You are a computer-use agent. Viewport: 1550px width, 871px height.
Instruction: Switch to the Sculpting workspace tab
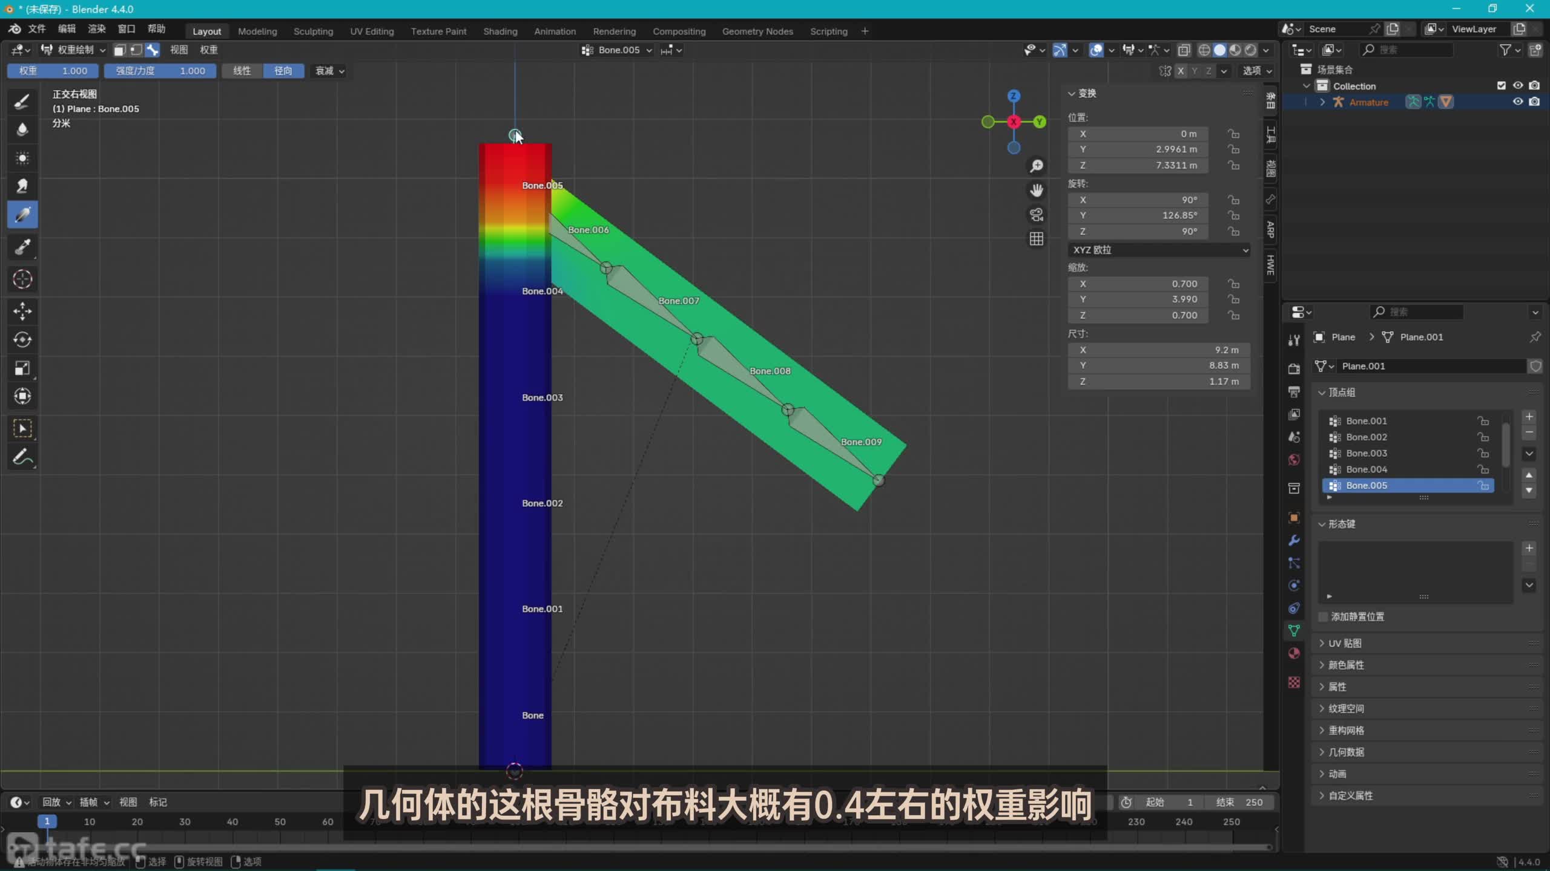click(313, 31)
